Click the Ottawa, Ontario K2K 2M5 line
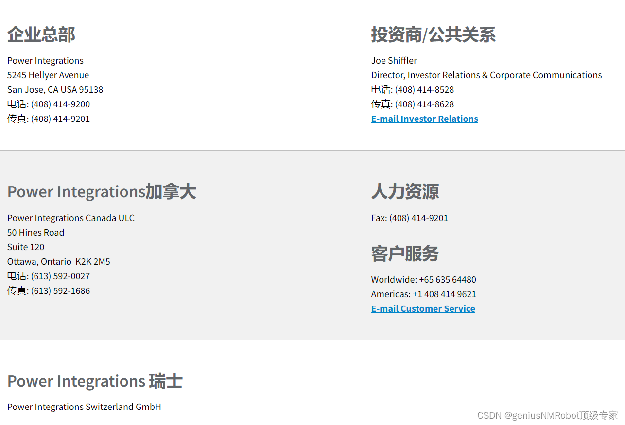This screenshot has width=625, height=425. (59, 262)
